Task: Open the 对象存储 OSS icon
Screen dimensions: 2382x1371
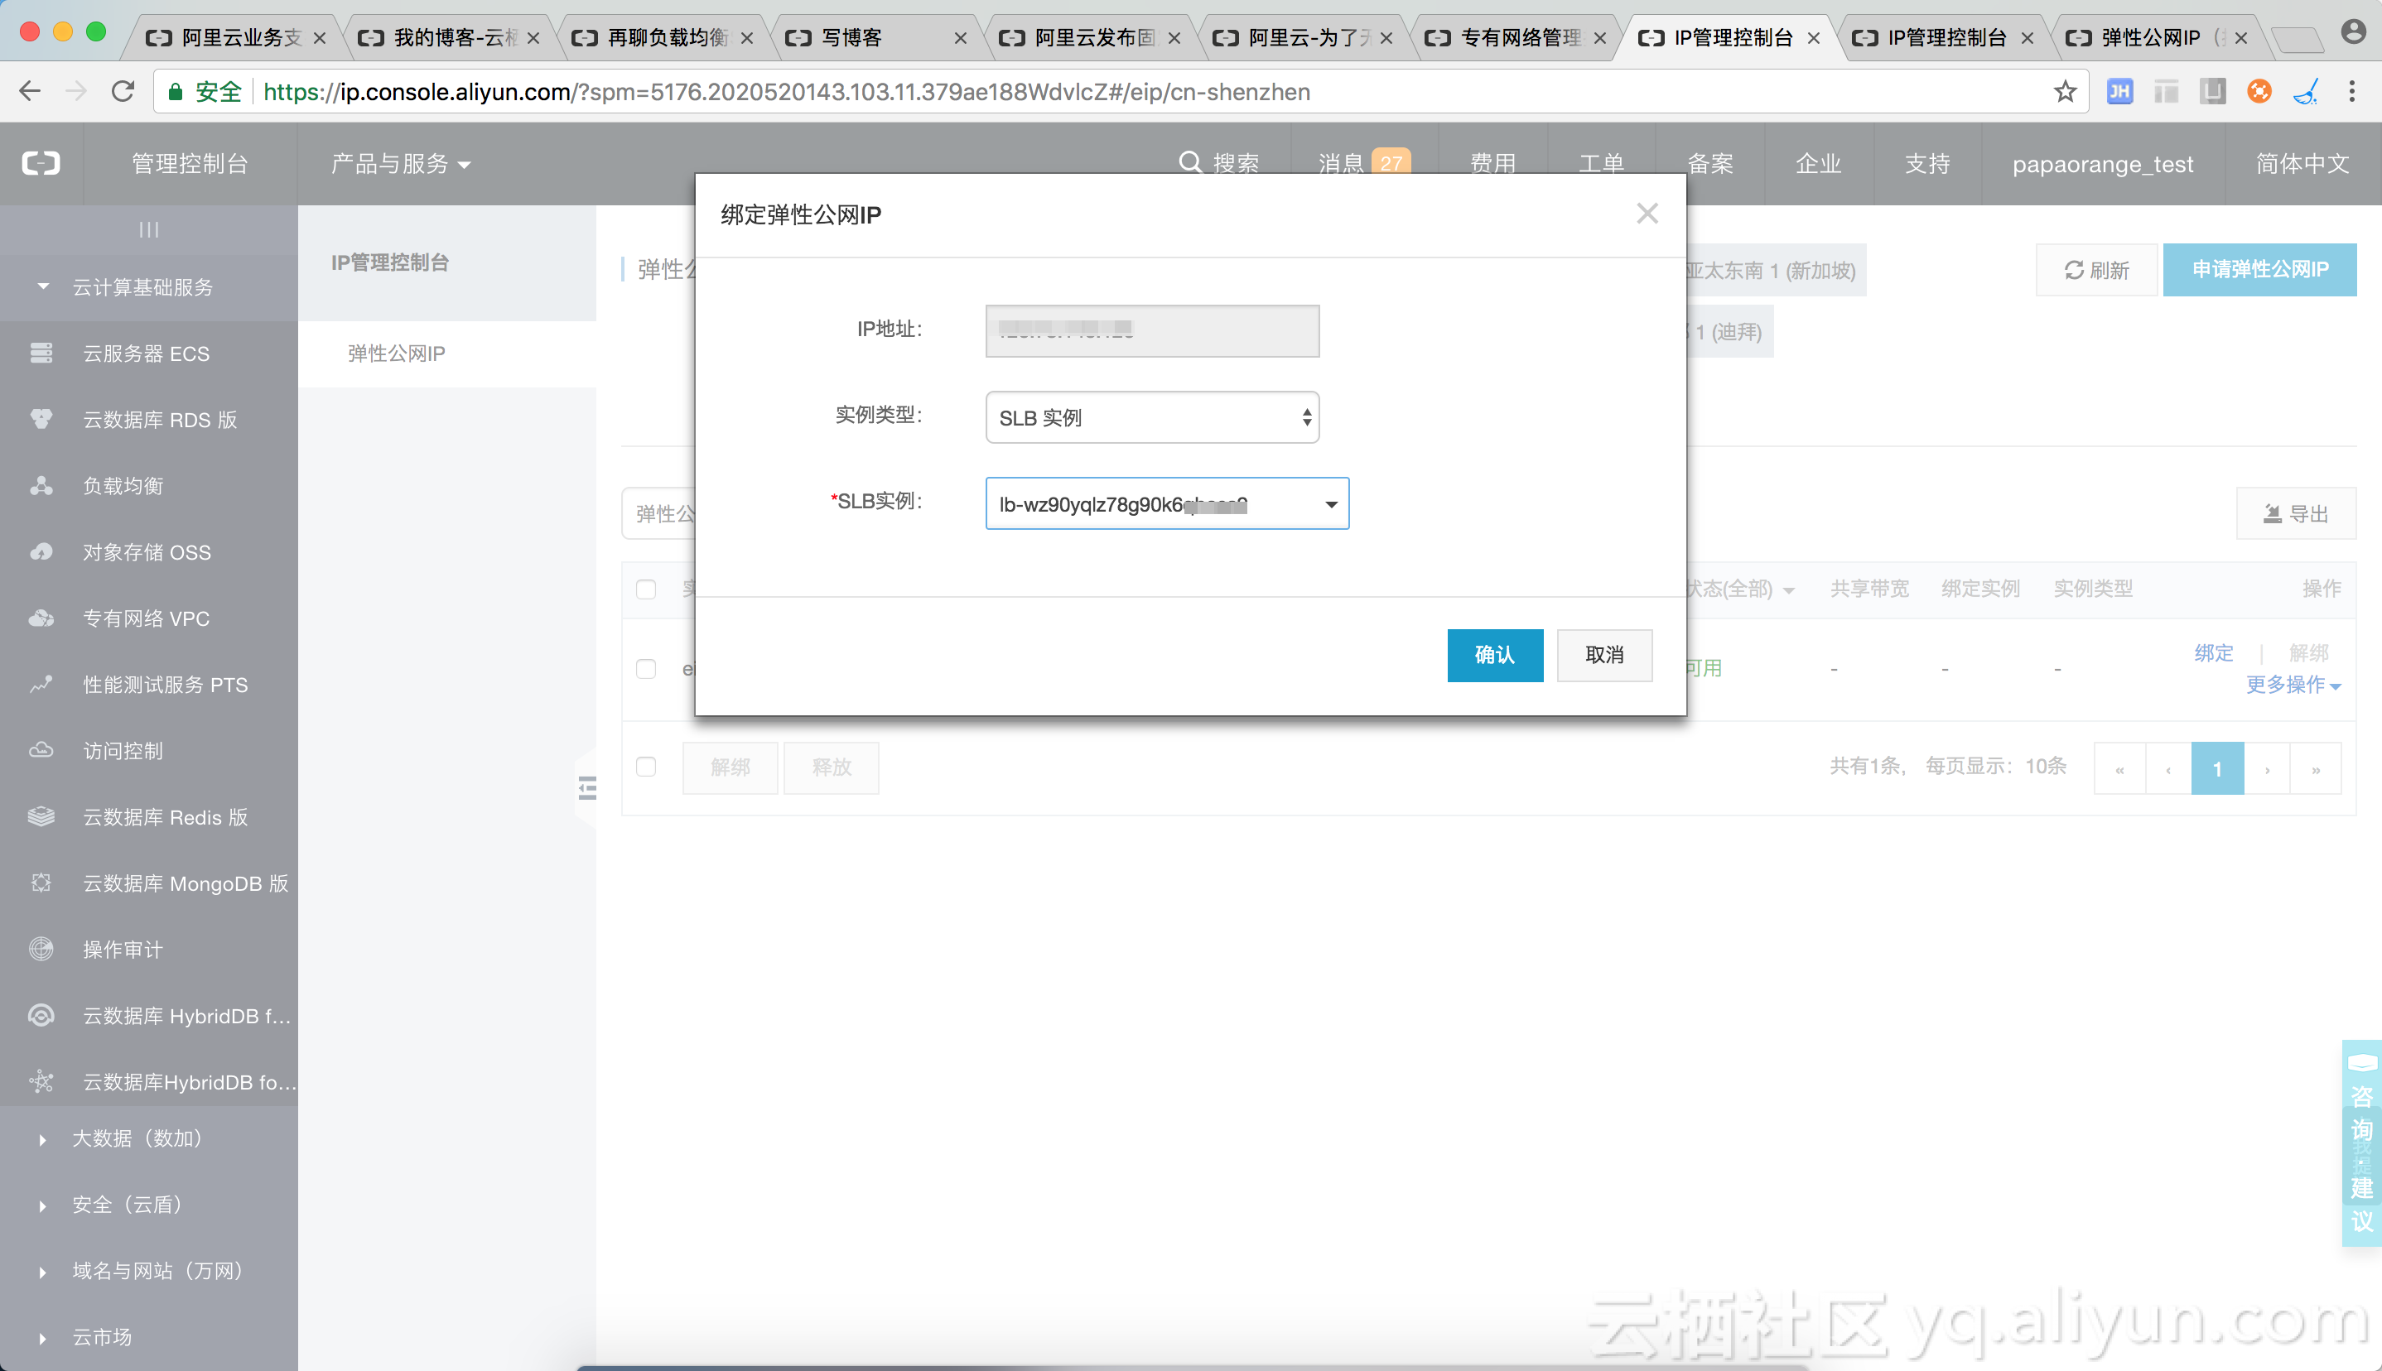Action: pyautogui.click(x=41, y=551)
